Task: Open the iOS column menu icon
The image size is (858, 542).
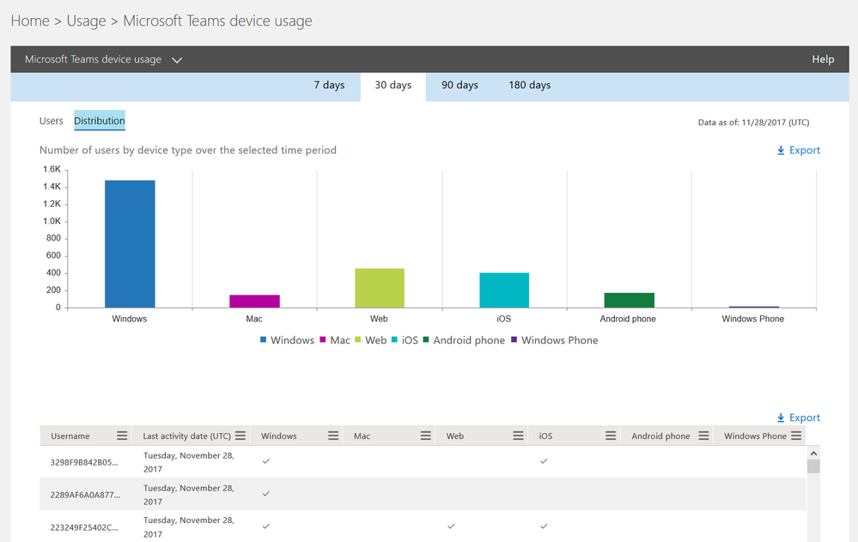Action: pos(611,435)
